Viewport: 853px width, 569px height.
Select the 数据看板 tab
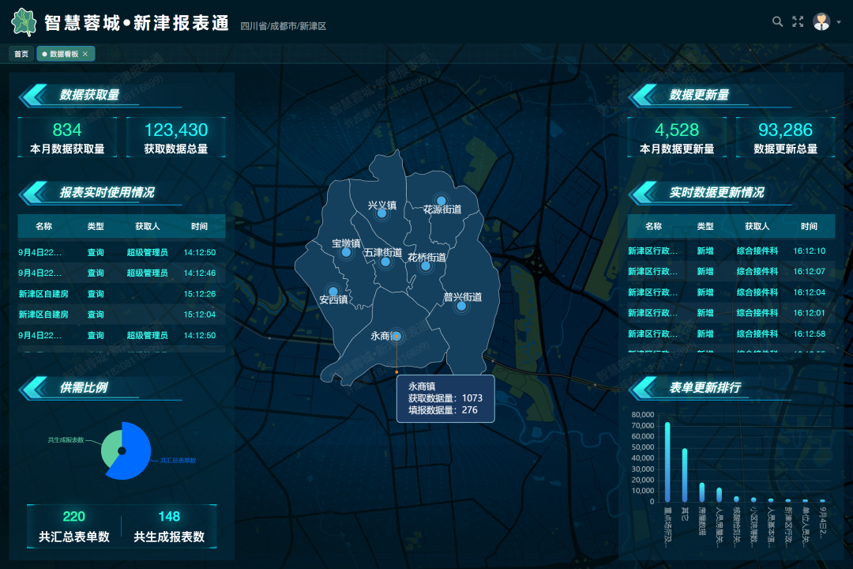pos(63,55)
